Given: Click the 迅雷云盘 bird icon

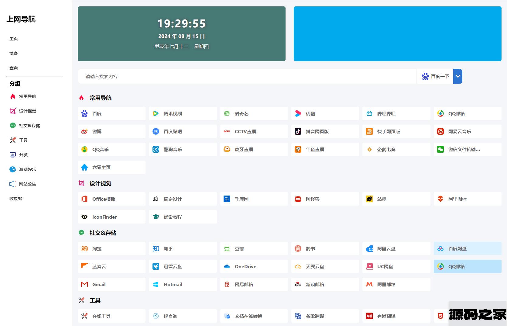Looking at the screenshot, I should click(x=156, y=266).
